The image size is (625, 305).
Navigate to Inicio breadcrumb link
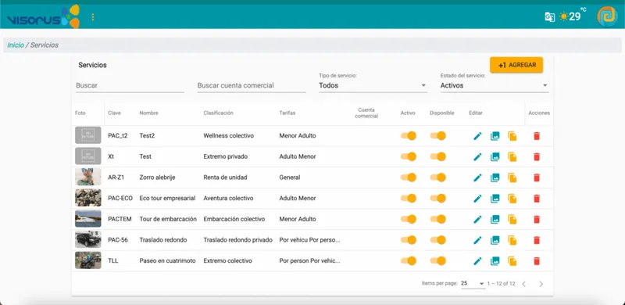coord(16,45)
